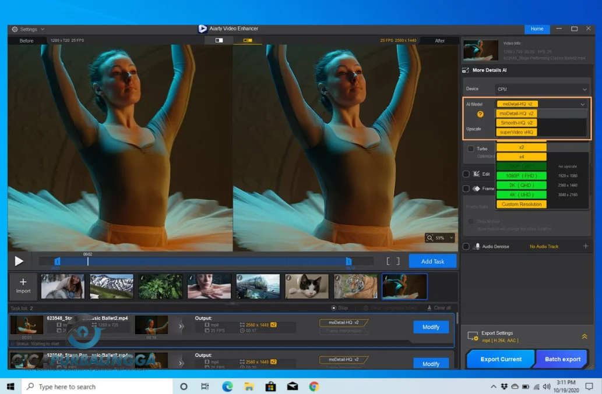Click the Frame interpolation diamond icon
The image size is (602, 394).
click(x=477, y=189)
